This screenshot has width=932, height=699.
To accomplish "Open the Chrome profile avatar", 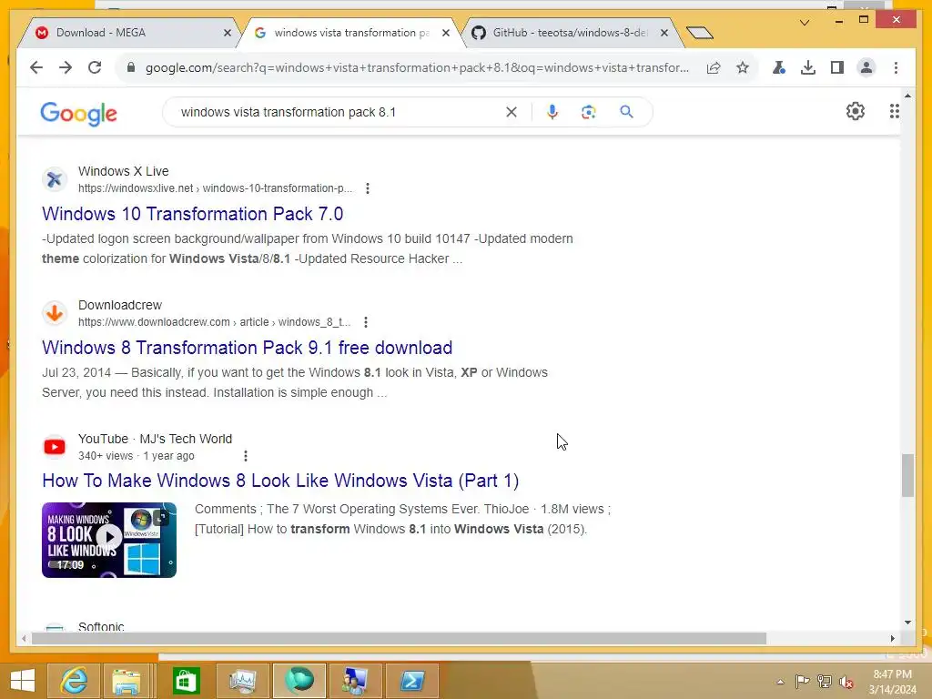I will point(866,67).
